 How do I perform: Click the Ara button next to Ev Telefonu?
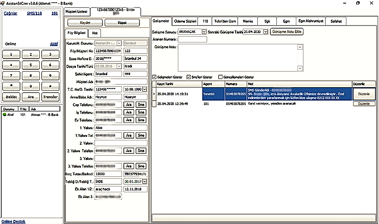[x=129, y=120]
